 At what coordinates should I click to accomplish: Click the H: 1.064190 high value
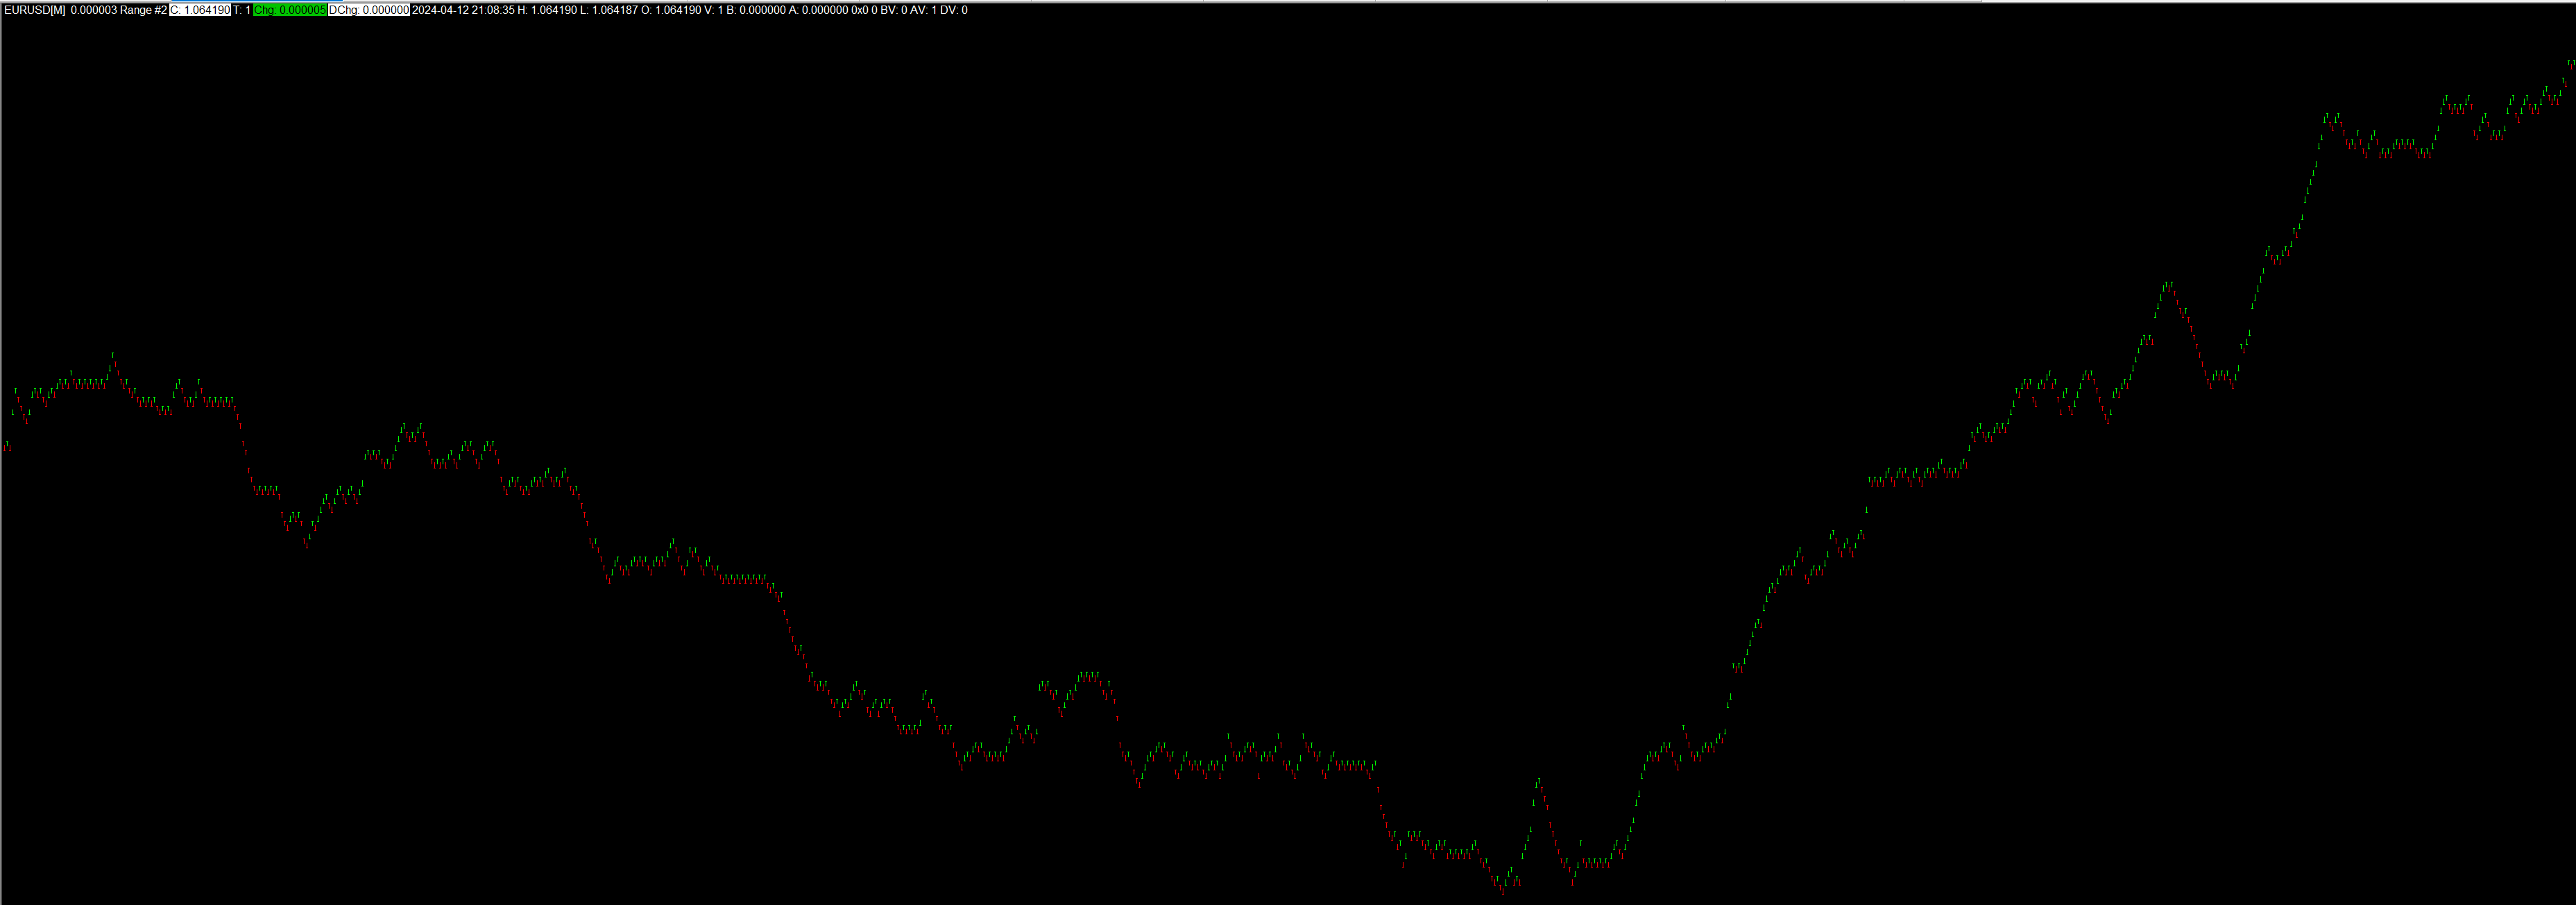(547, 10)
